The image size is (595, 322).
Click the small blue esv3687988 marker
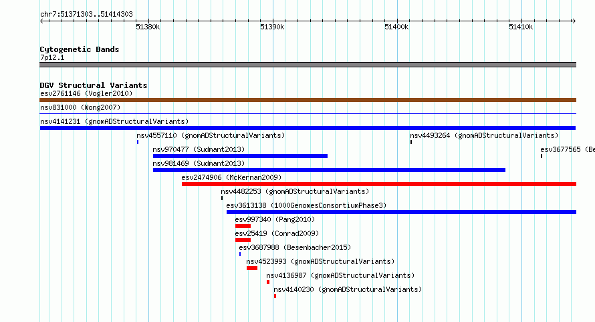click(x=240, y=254)
